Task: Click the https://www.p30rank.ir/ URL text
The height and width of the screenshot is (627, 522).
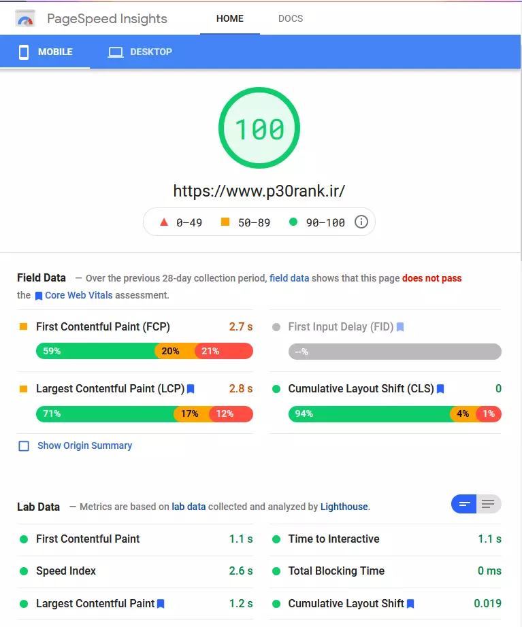Action: [x=259, y=190]
